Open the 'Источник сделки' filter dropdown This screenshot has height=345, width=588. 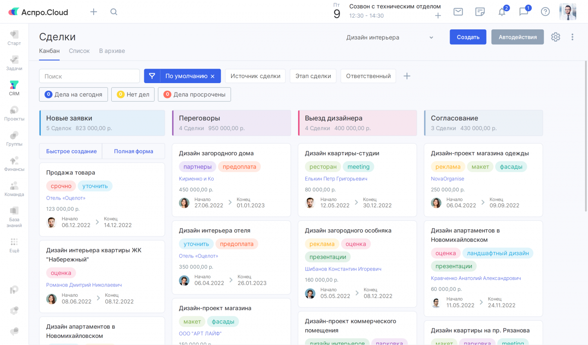coord(255,76)
